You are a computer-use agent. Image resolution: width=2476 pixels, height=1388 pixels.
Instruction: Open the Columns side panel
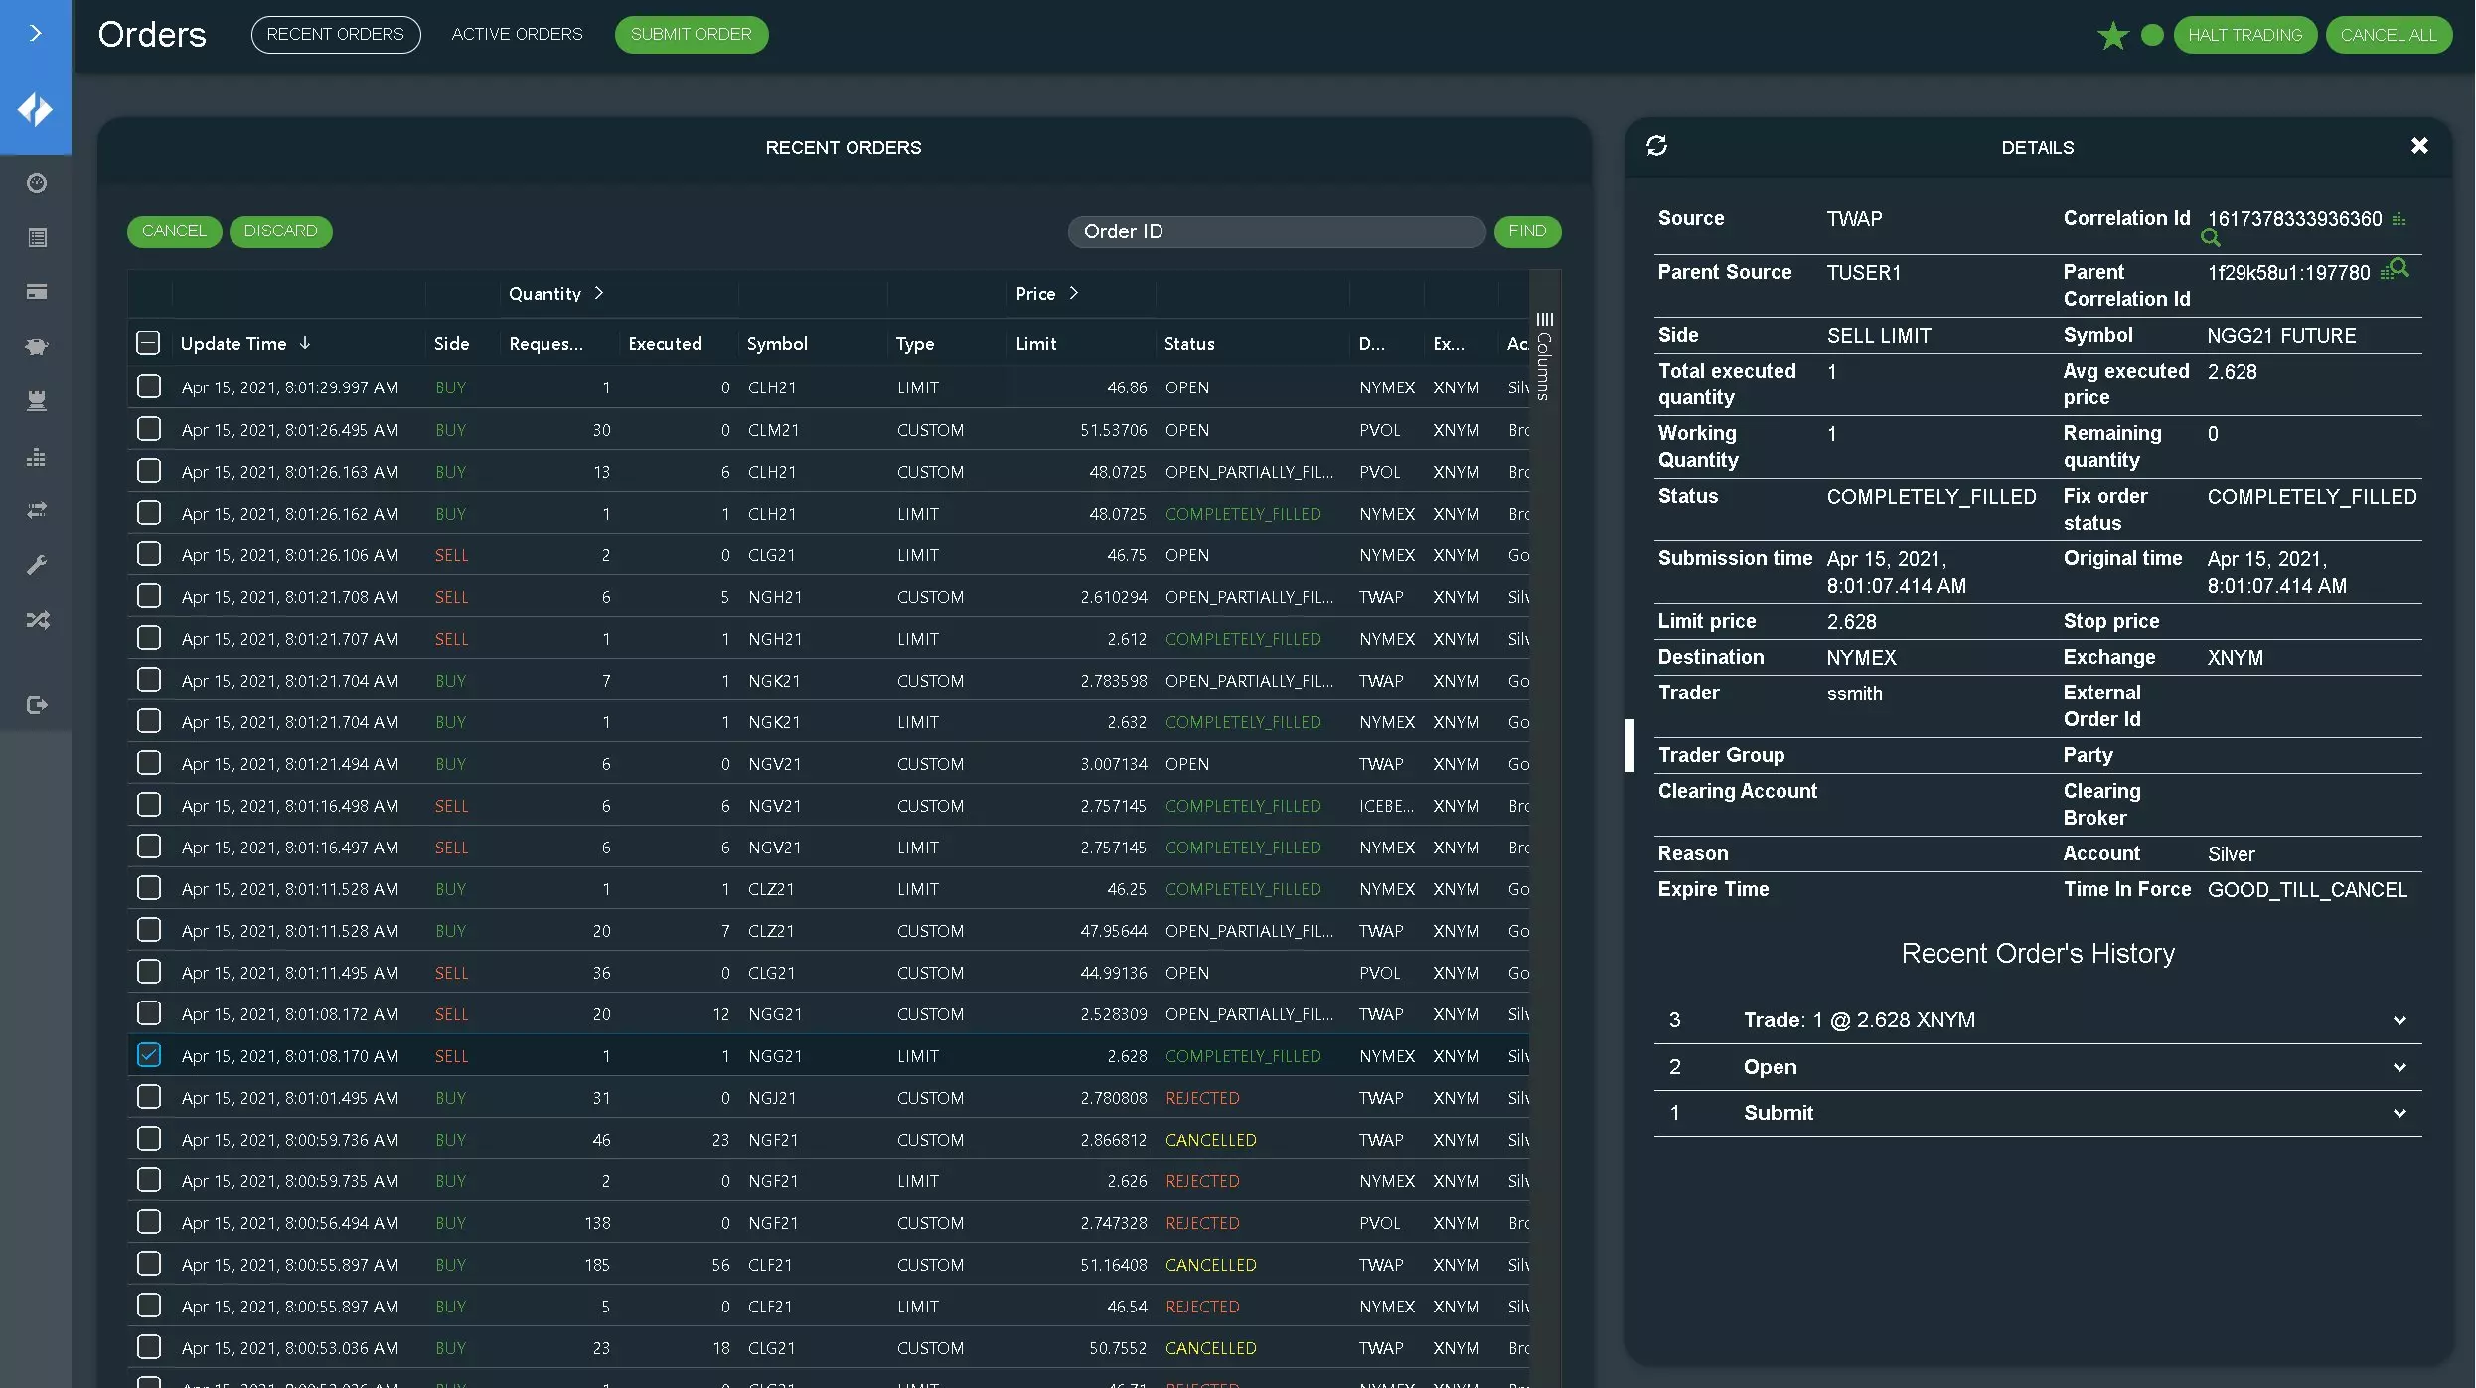(1543, 356)
